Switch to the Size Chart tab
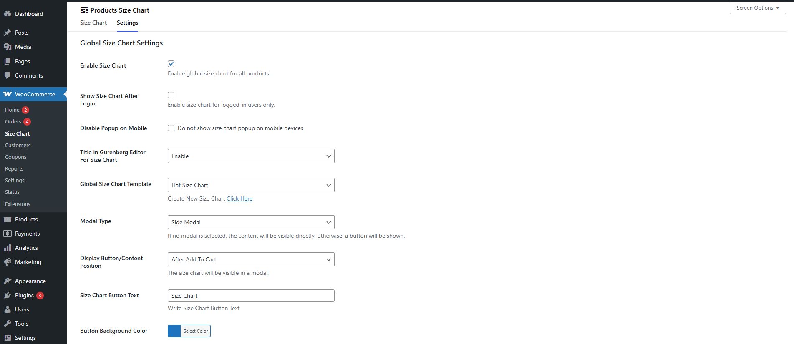 point(93,23)
